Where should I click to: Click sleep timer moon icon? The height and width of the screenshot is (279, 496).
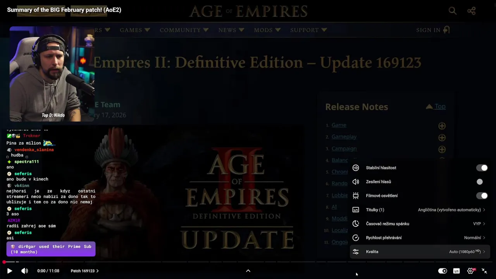click(x=356, y=224)
